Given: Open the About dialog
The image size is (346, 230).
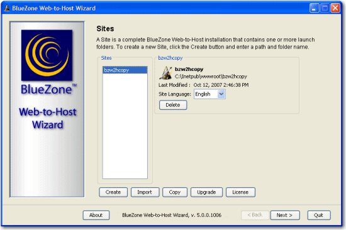Looking at the screenshot, I should [96, 215].
